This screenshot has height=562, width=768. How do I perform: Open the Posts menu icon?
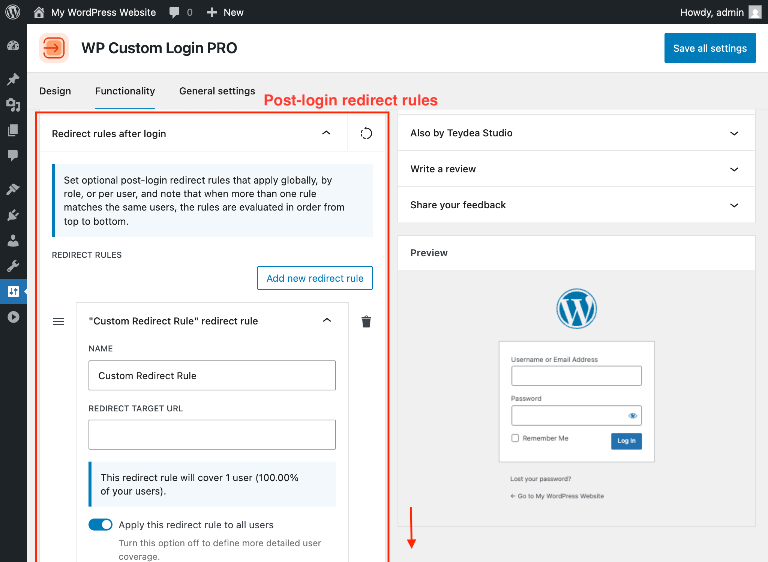point(13,79)
